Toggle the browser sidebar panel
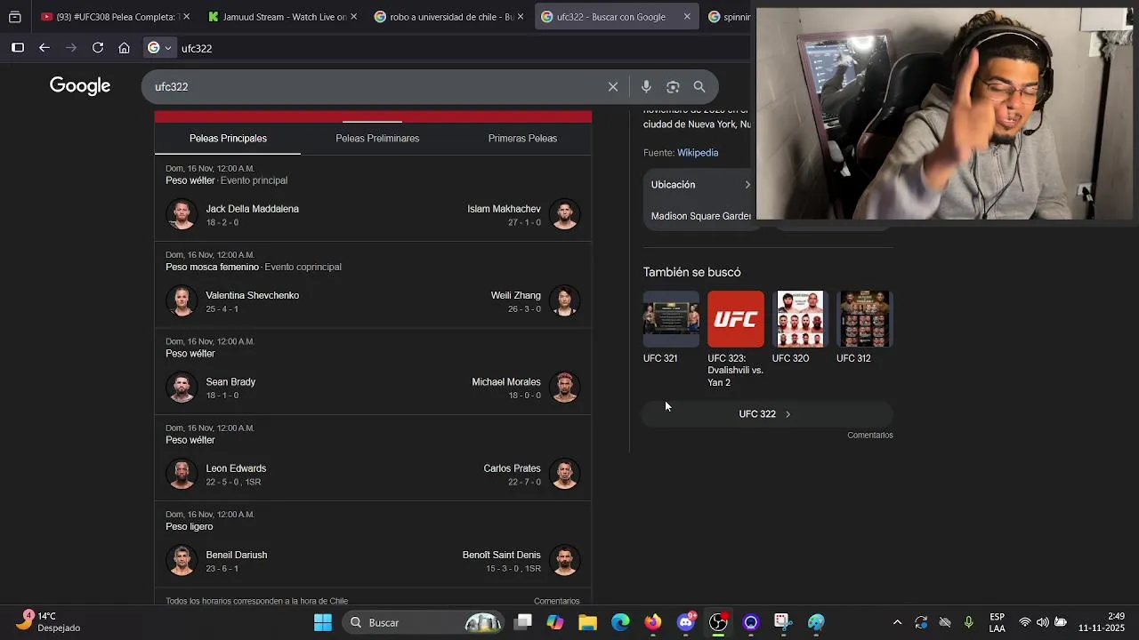 18,48
